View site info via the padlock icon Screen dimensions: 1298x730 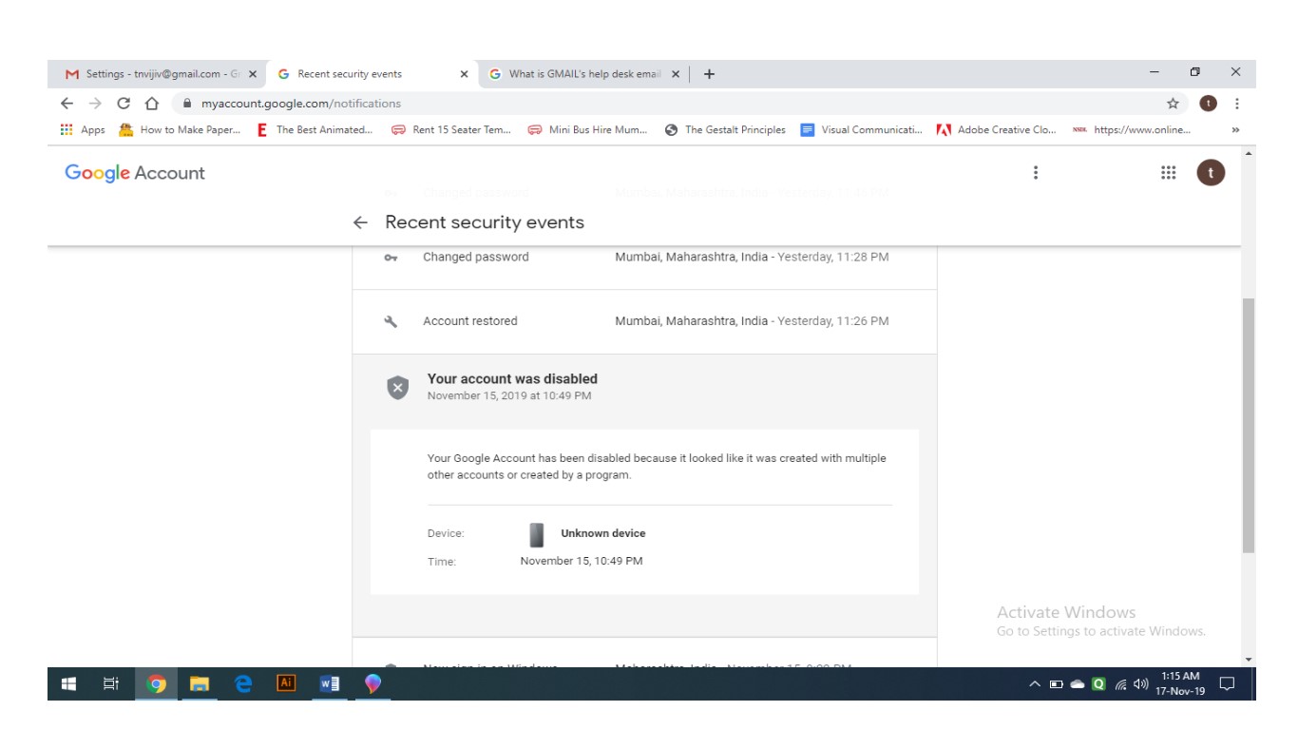[187, 103]
